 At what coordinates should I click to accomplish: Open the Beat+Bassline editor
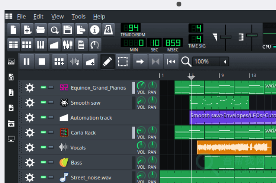(x=27, y=44)
